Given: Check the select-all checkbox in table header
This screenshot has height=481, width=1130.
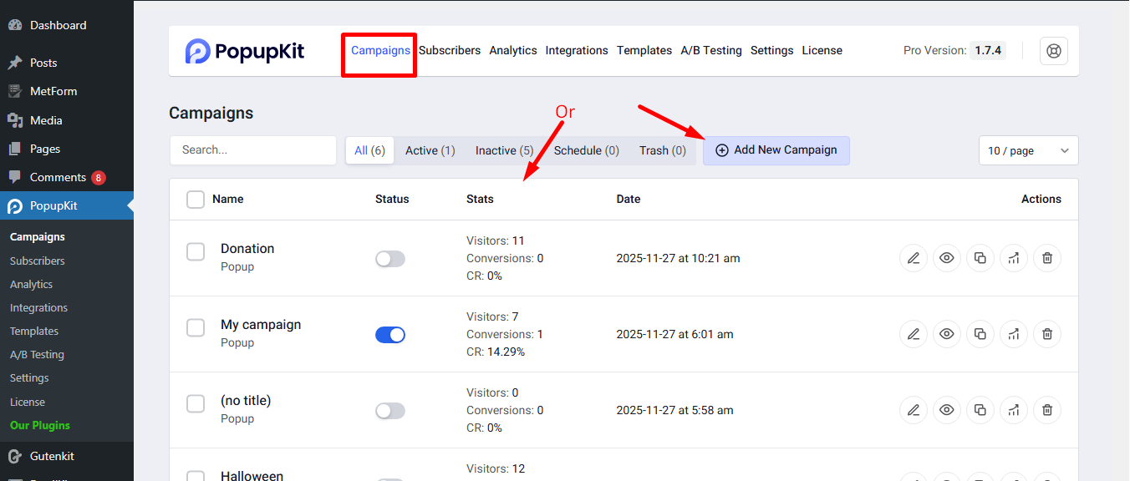Looking at the screenshot, I should (x=195, y=199).
